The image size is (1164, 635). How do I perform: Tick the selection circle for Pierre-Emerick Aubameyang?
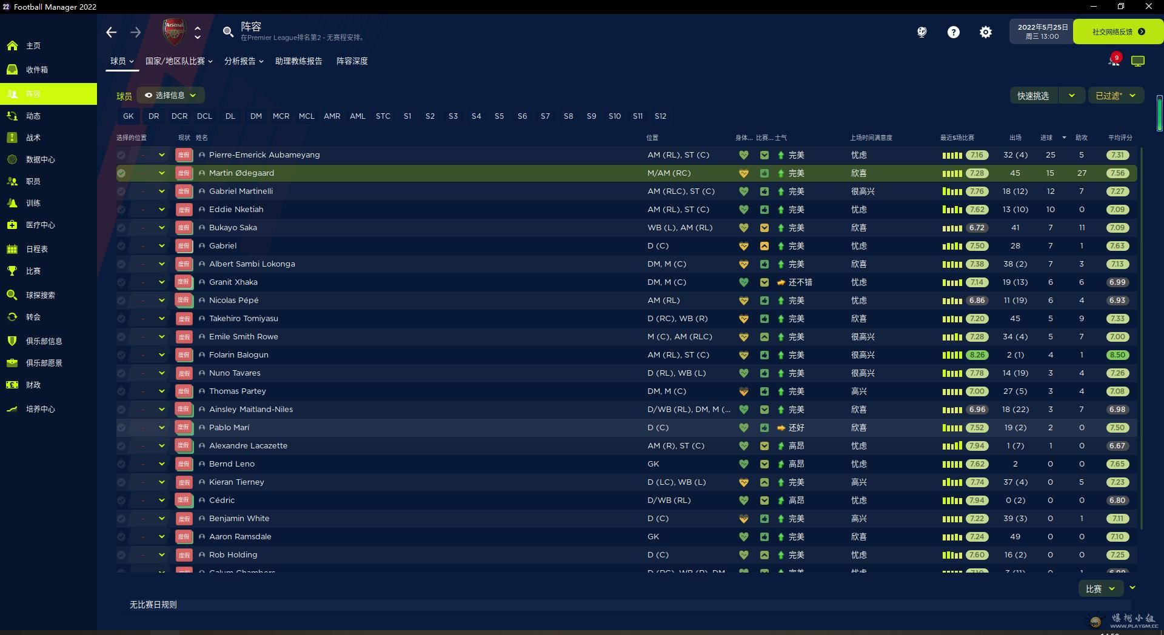(x=121, y=155)
